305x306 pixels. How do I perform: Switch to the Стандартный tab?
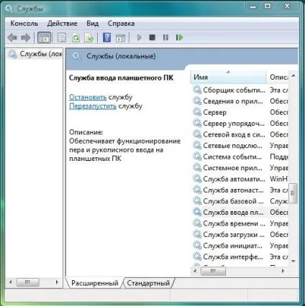click(148, 283)
